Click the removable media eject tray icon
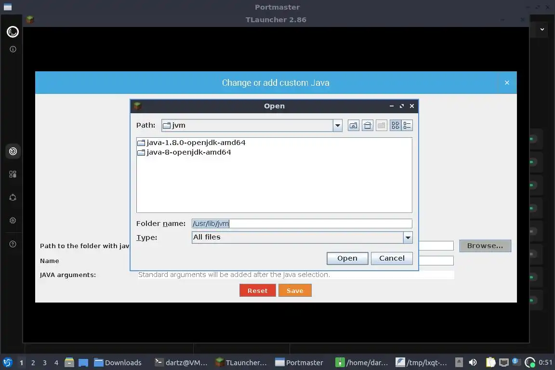Viewport: 555px width, 370px height. pyautogui.click(x=459, y=362)
